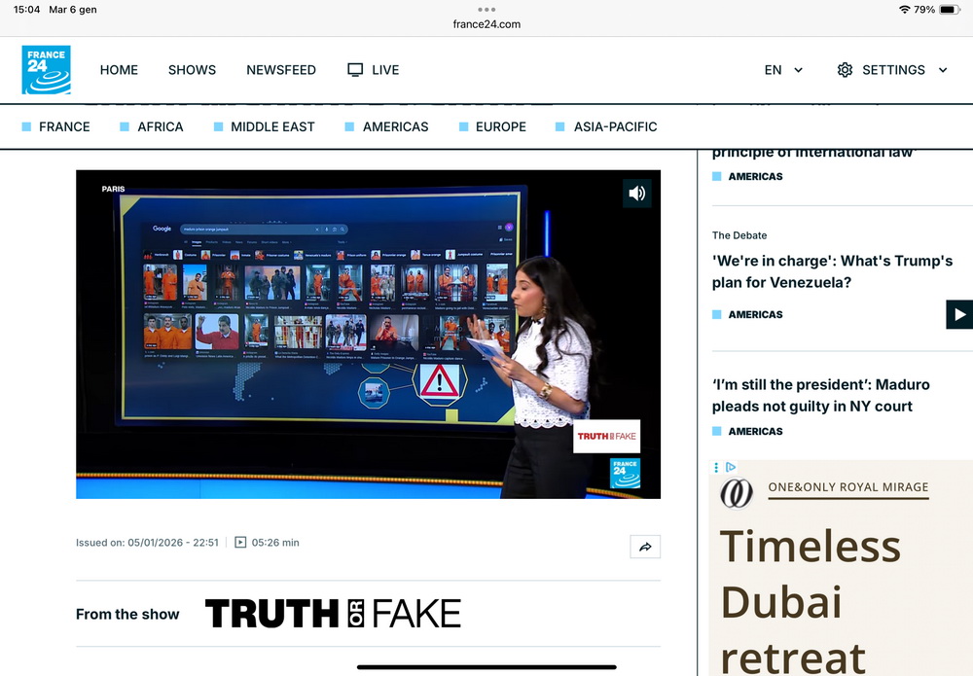Click the settings gear icon

coord(845,70)
